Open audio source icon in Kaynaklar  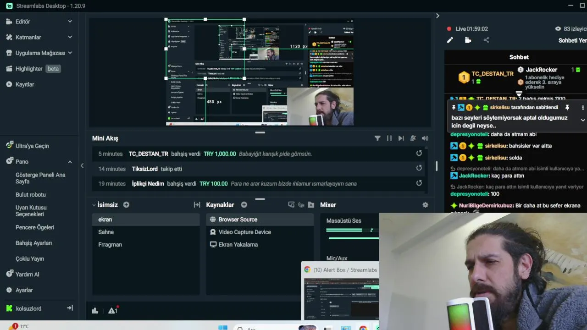click(x=301, y=205)
